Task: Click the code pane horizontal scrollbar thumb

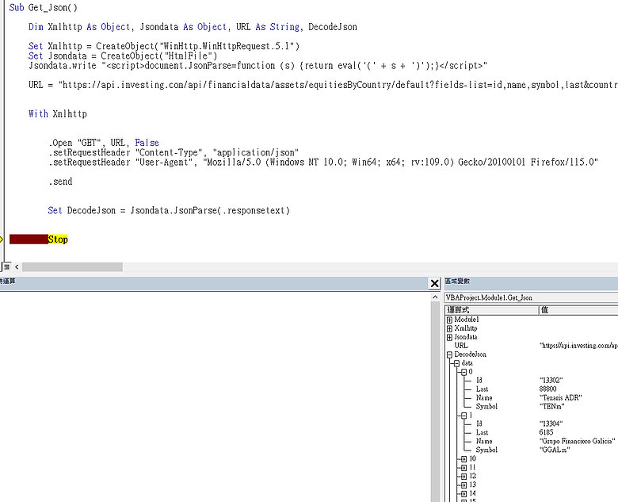Action: pyautogui.click(x=72, y=267)
